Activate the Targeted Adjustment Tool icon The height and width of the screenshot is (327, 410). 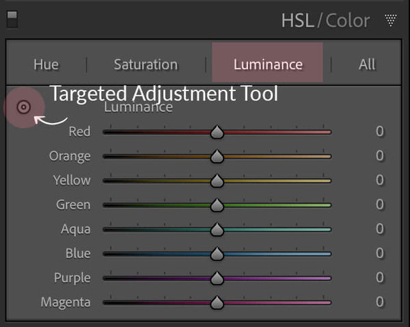click(x=23, y=107)
